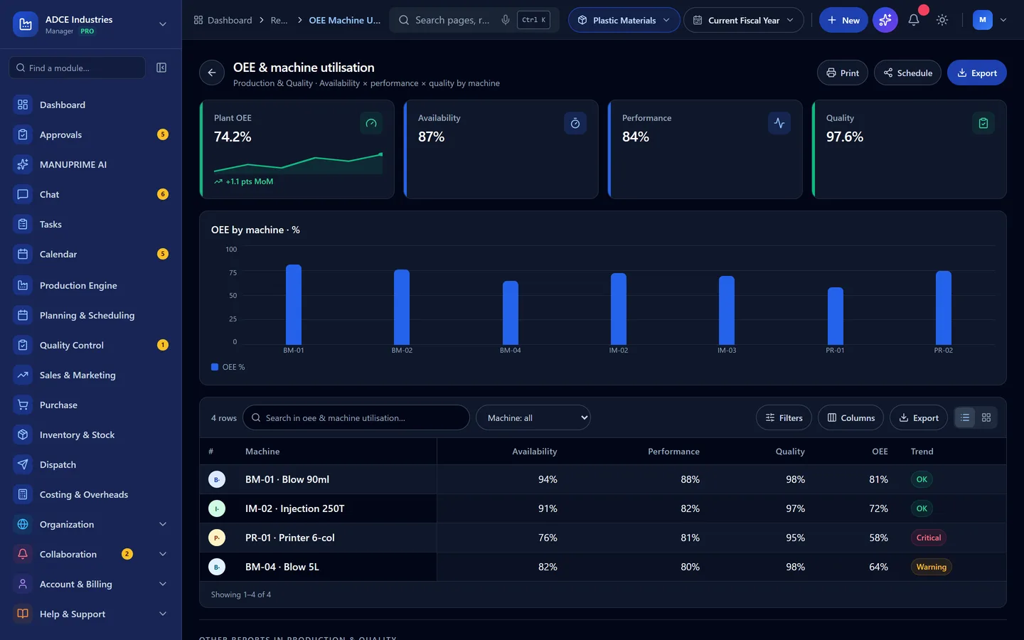Screen dimensions: 1024x640
Task: Open Chat in the sidebar
Action: (x=91, y=194)
